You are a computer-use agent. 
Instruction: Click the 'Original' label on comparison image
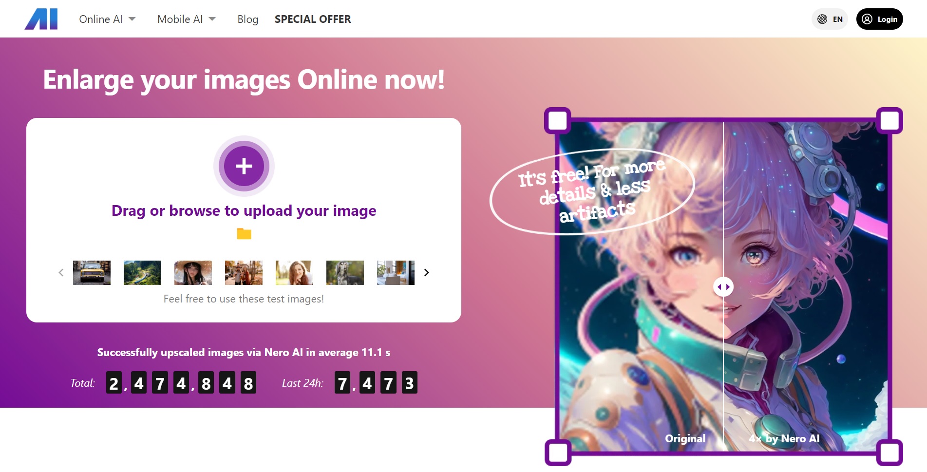click(x=685, y=438)
